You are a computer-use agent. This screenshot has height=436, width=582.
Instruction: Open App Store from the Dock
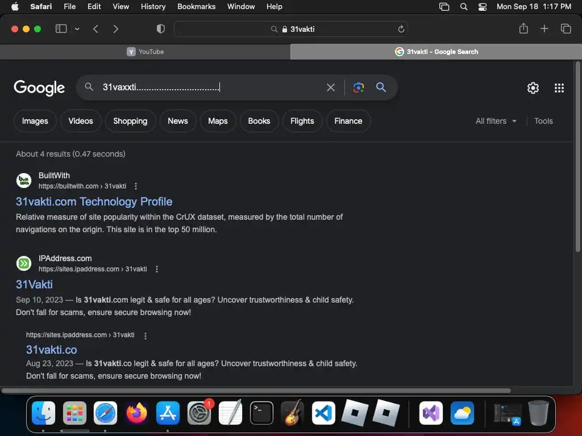168,413
